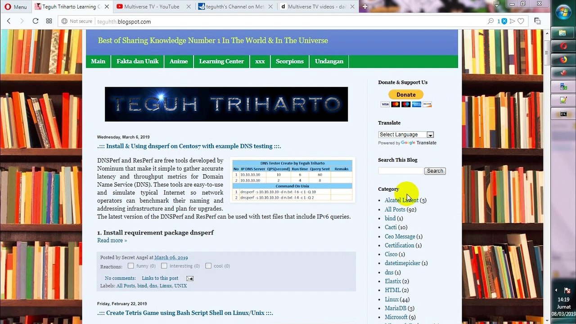This screenshot has height=324, width=576.
Task: Open the Windows Start orb
Action: [x=563, y=12]
